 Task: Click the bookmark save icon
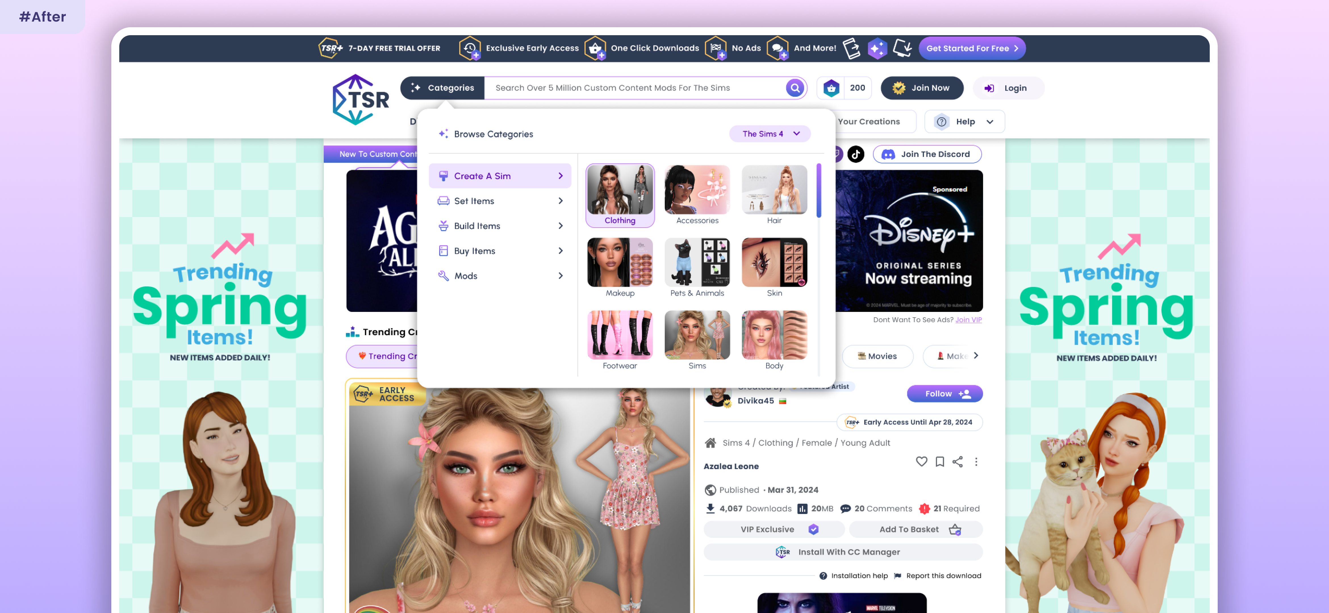tap(939, 461)
